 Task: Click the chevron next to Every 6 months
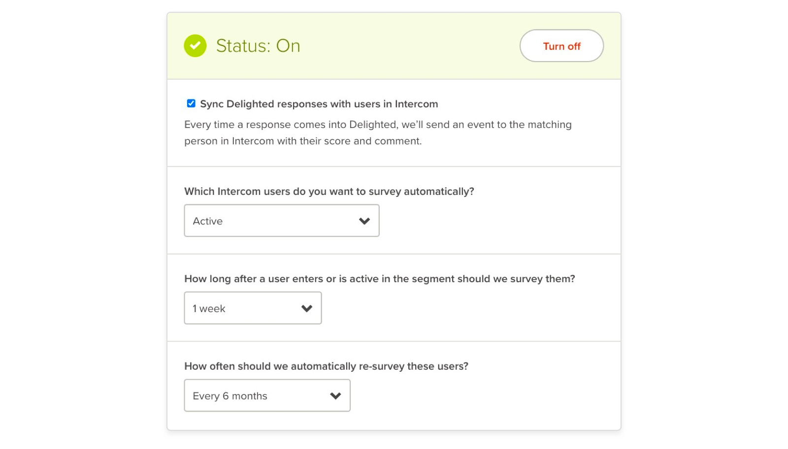(x=335, y=395)
